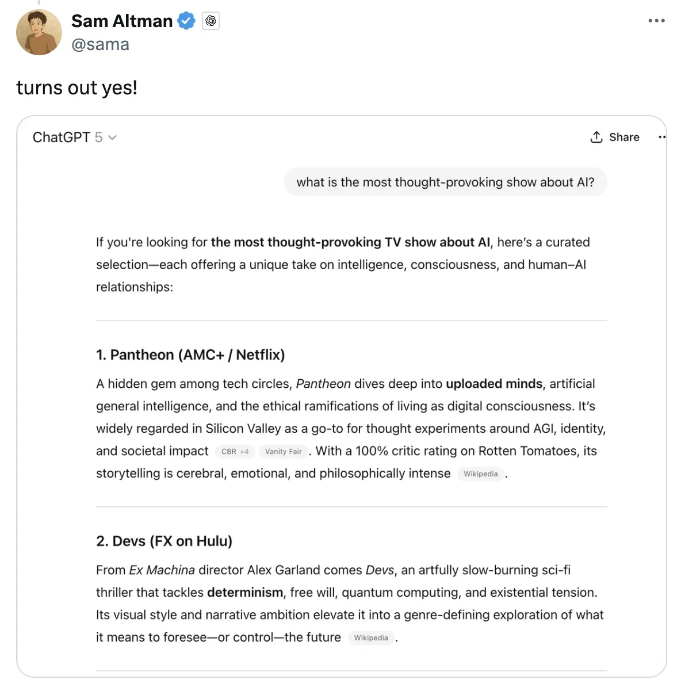681x687 pixels.
Task: Open the tweet's three-dot more menu
Action: [656, 21]
